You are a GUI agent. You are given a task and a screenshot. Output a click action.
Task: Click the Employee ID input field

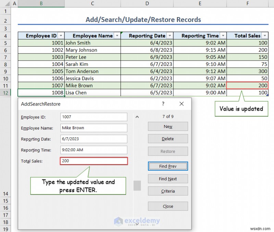pos(94,117)
